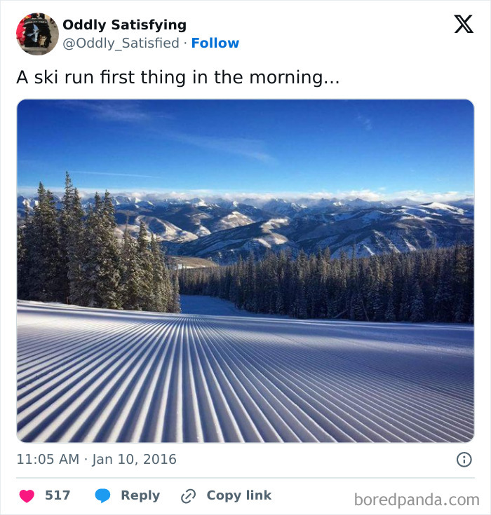Click the chain link copy icon

coord(187,496)
